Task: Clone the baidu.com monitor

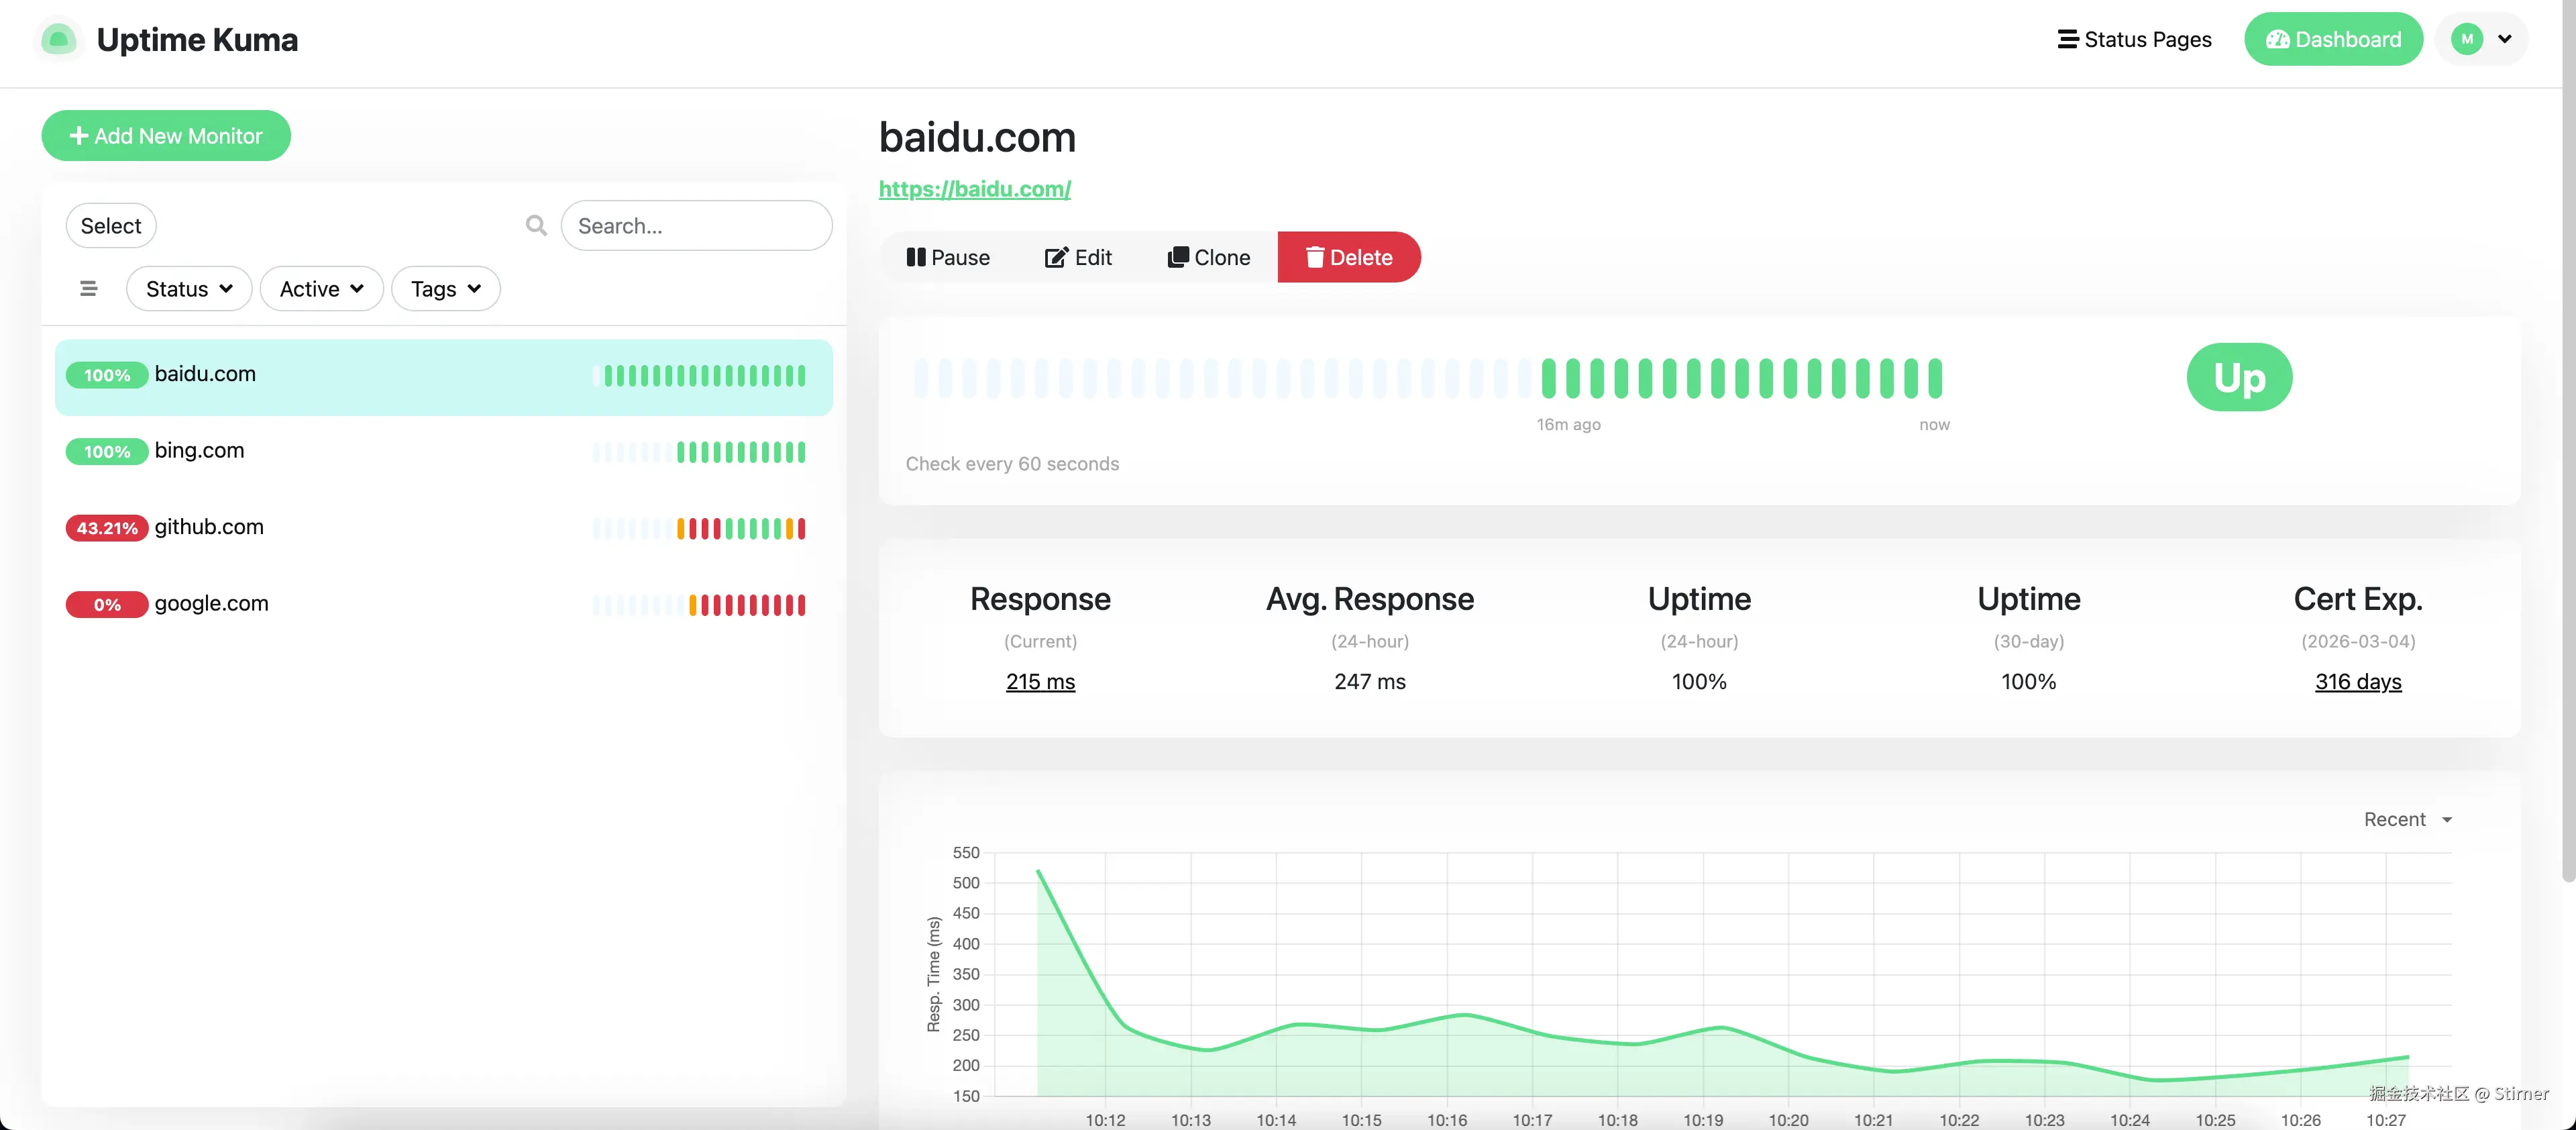Action: (x=1208, y=258)
